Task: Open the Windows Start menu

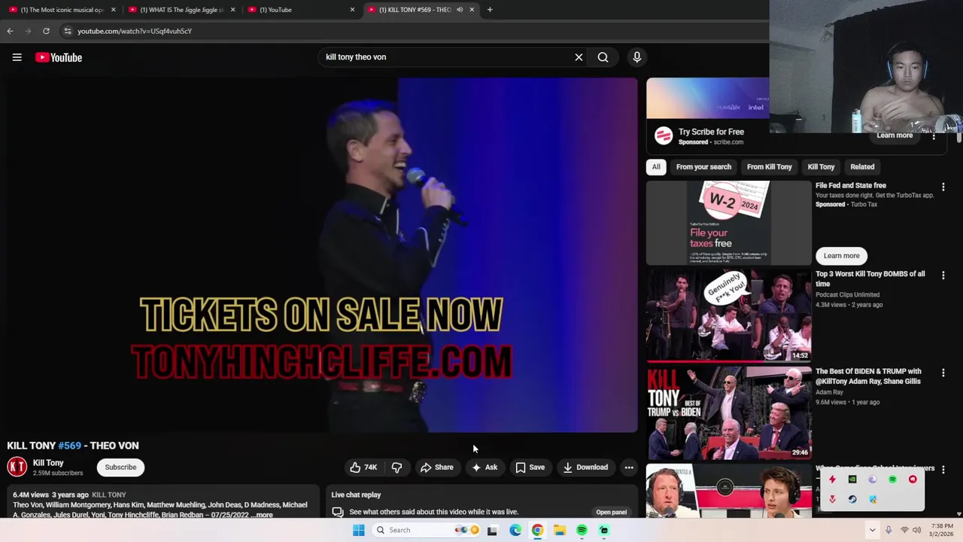Action: coord(359,530)
